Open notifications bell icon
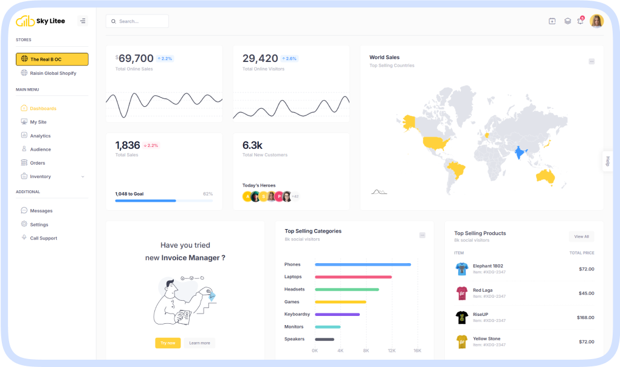 pyautogui.click(x=580, y=21)
